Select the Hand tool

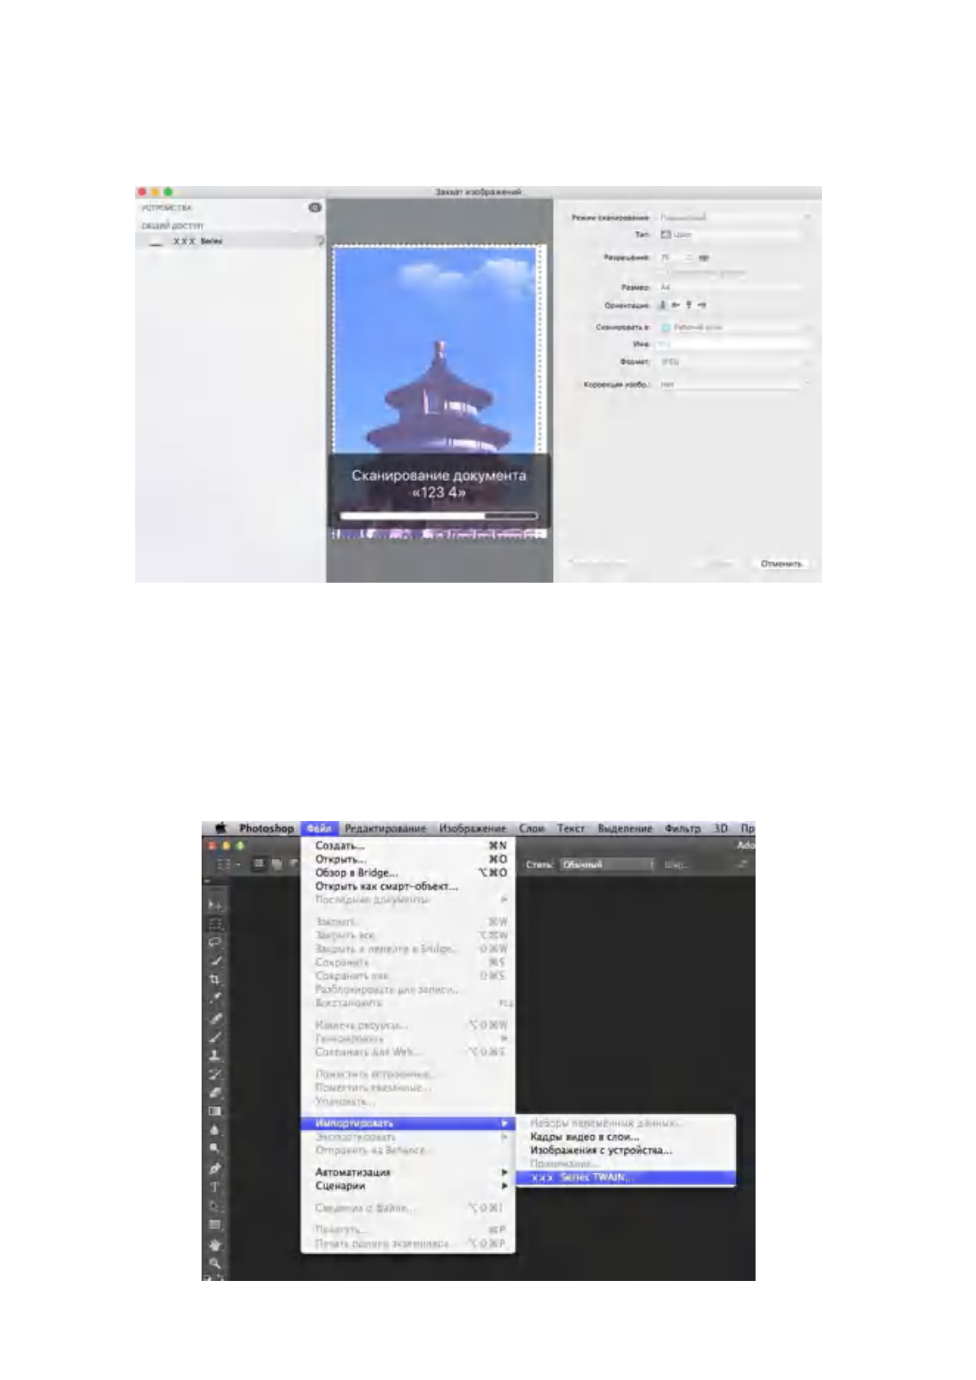pos(216,1245)
